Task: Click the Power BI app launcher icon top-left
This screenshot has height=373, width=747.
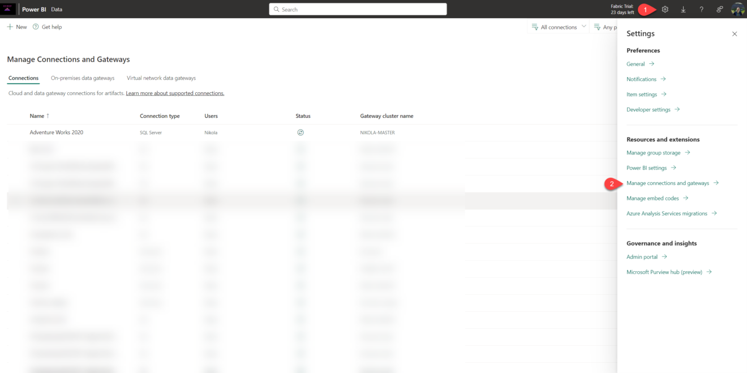Action: click(x=8, y=8)
